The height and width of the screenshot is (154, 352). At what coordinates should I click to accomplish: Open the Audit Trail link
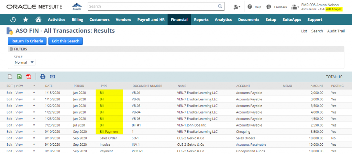336,31
